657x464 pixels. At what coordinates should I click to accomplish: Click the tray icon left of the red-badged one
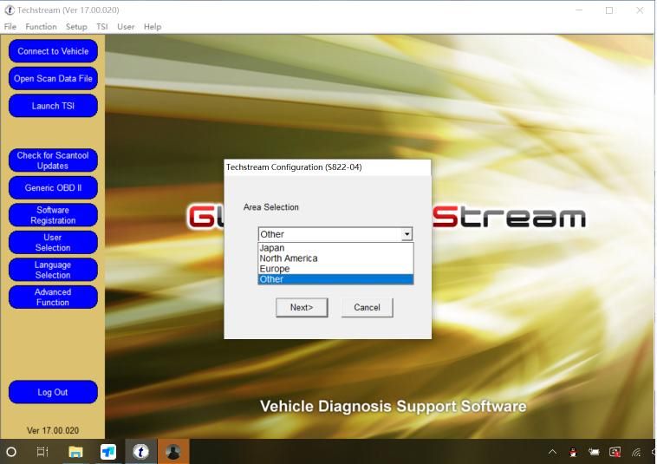(594, 452)
